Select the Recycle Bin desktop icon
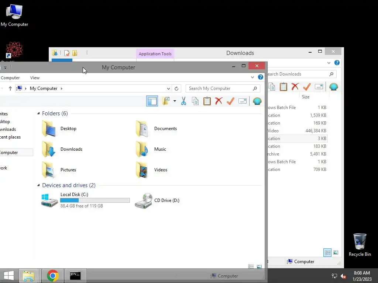The height and width of the screenshot is (283, 378). click(360, 245)
